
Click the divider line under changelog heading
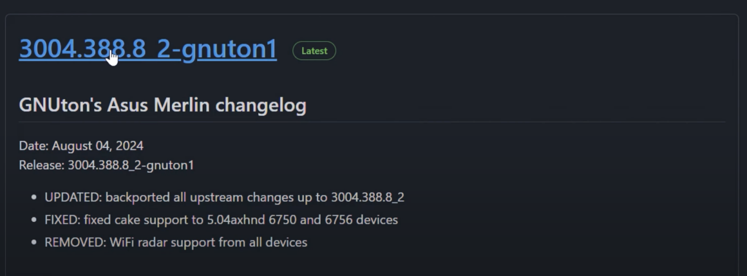372,122
